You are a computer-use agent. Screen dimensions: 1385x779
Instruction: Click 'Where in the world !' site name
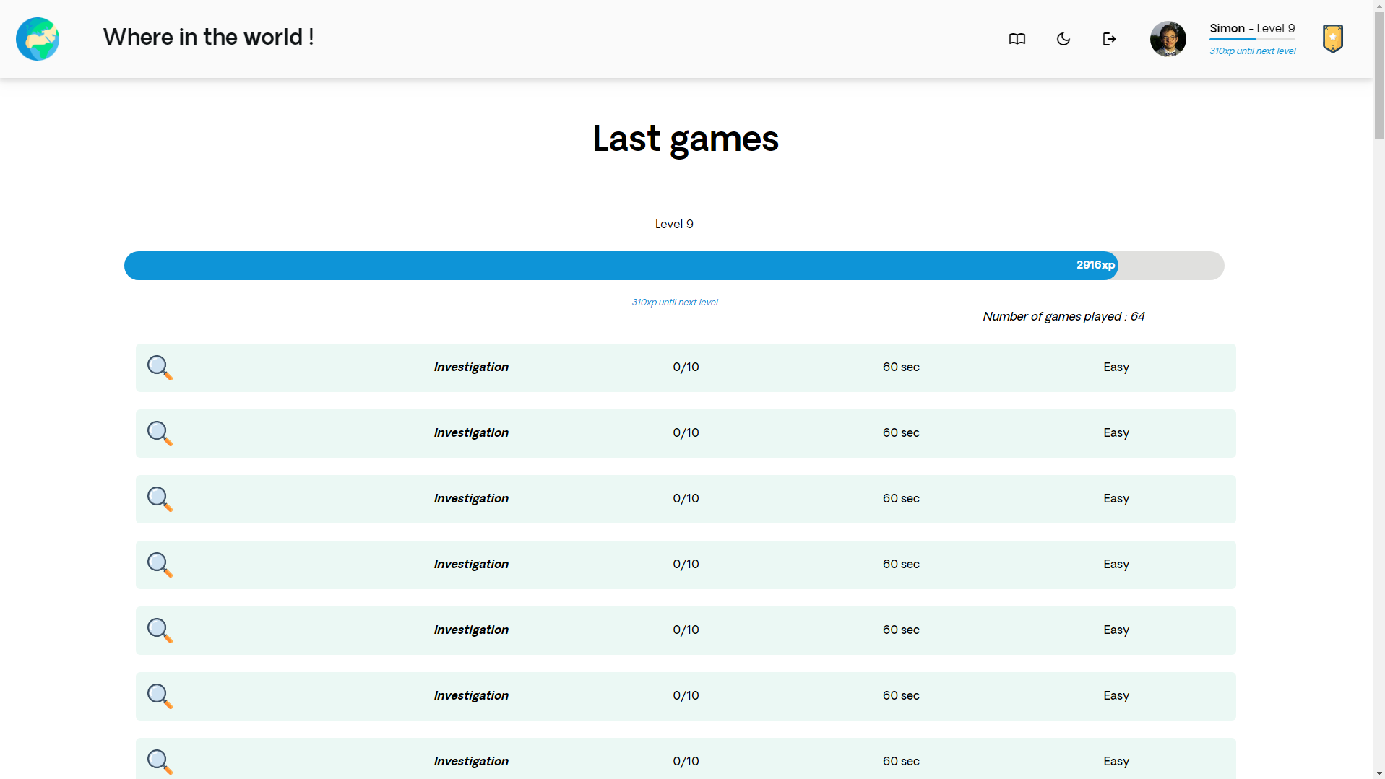208,37
